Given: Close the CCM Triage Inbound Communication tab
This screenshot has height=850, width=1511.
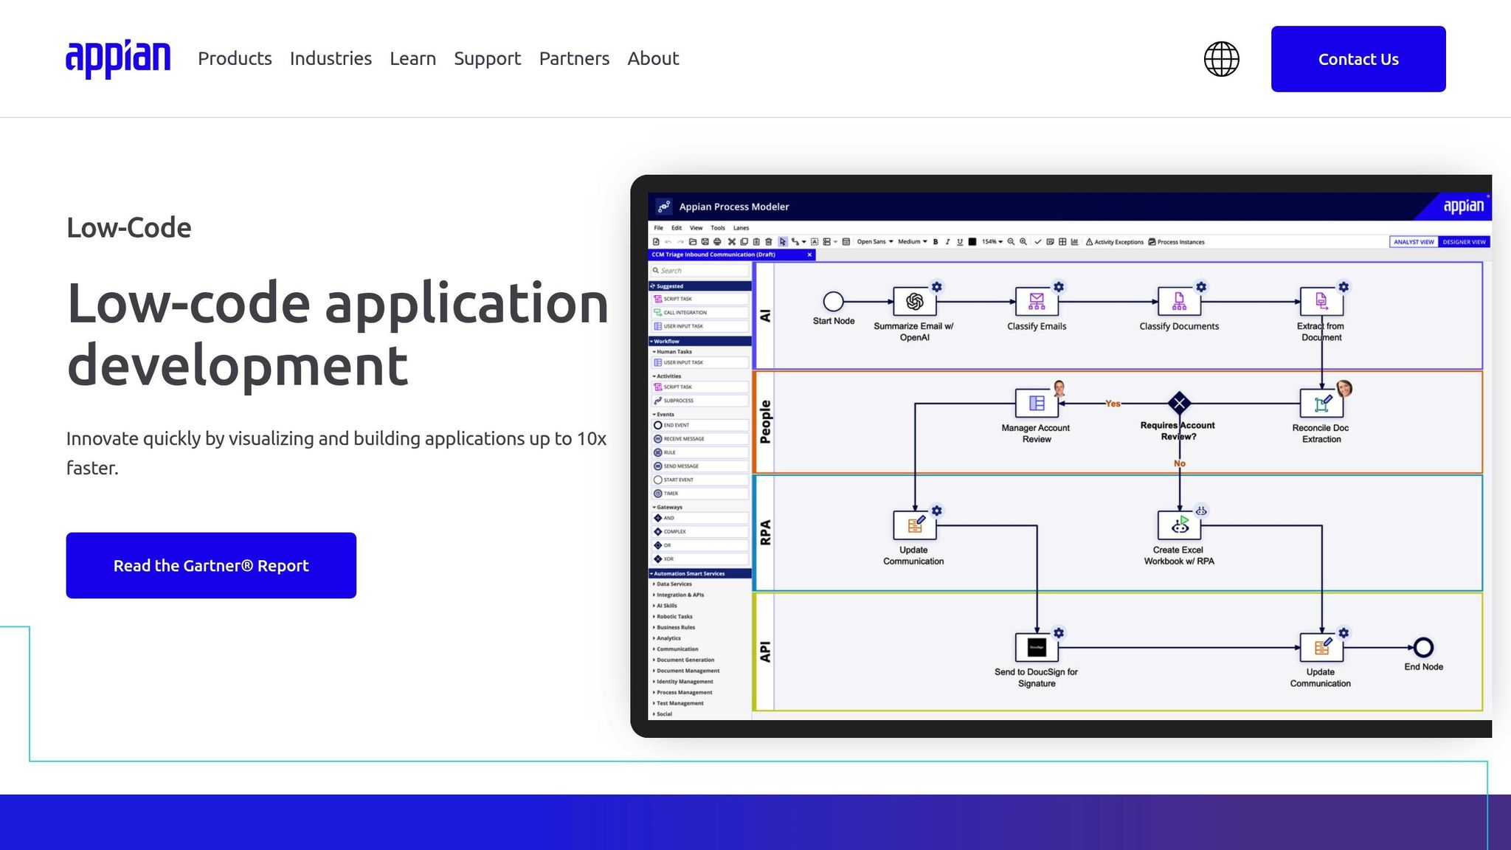Looking at the screenshot, I should (809, 255).
